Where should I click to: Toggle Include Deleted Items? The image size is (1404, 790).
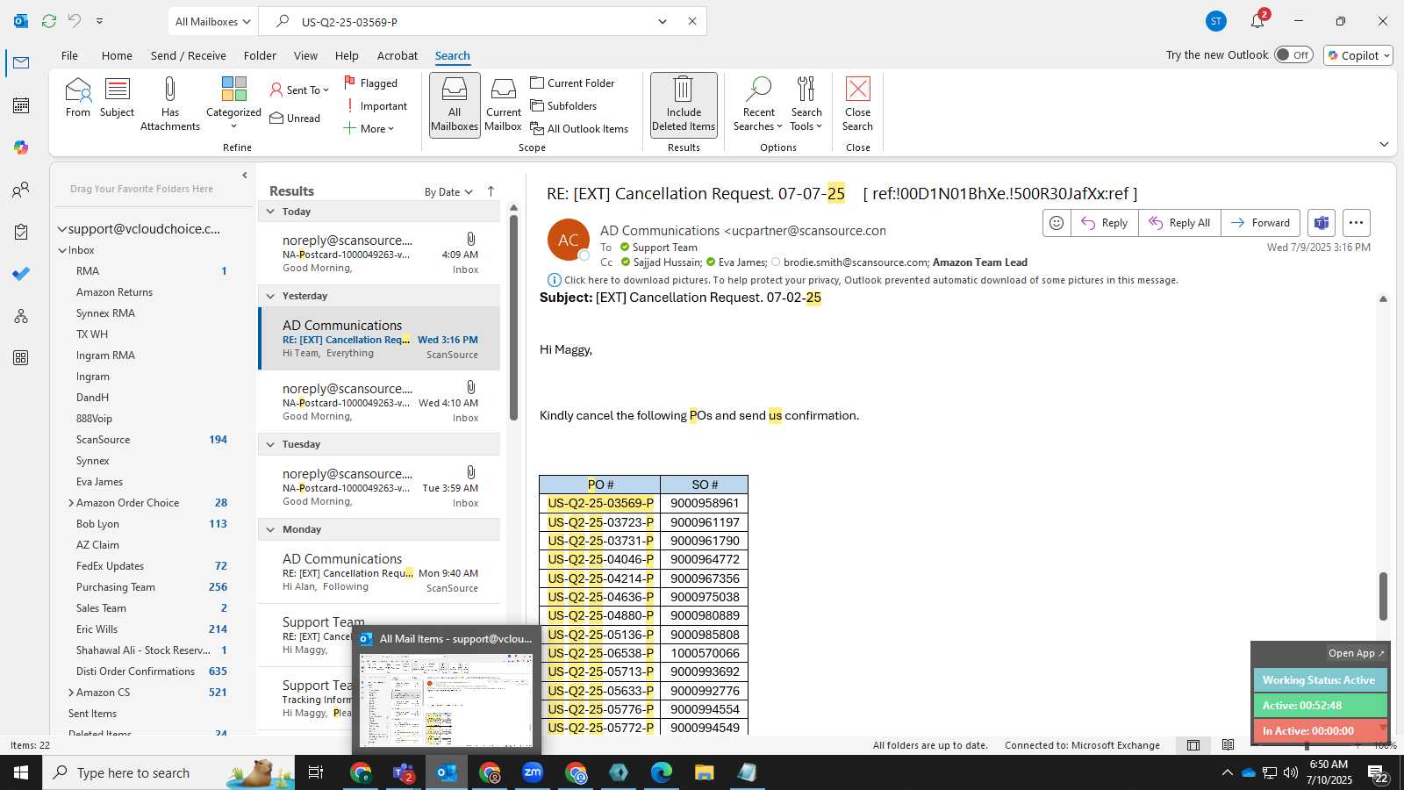(x=684, y=104)
